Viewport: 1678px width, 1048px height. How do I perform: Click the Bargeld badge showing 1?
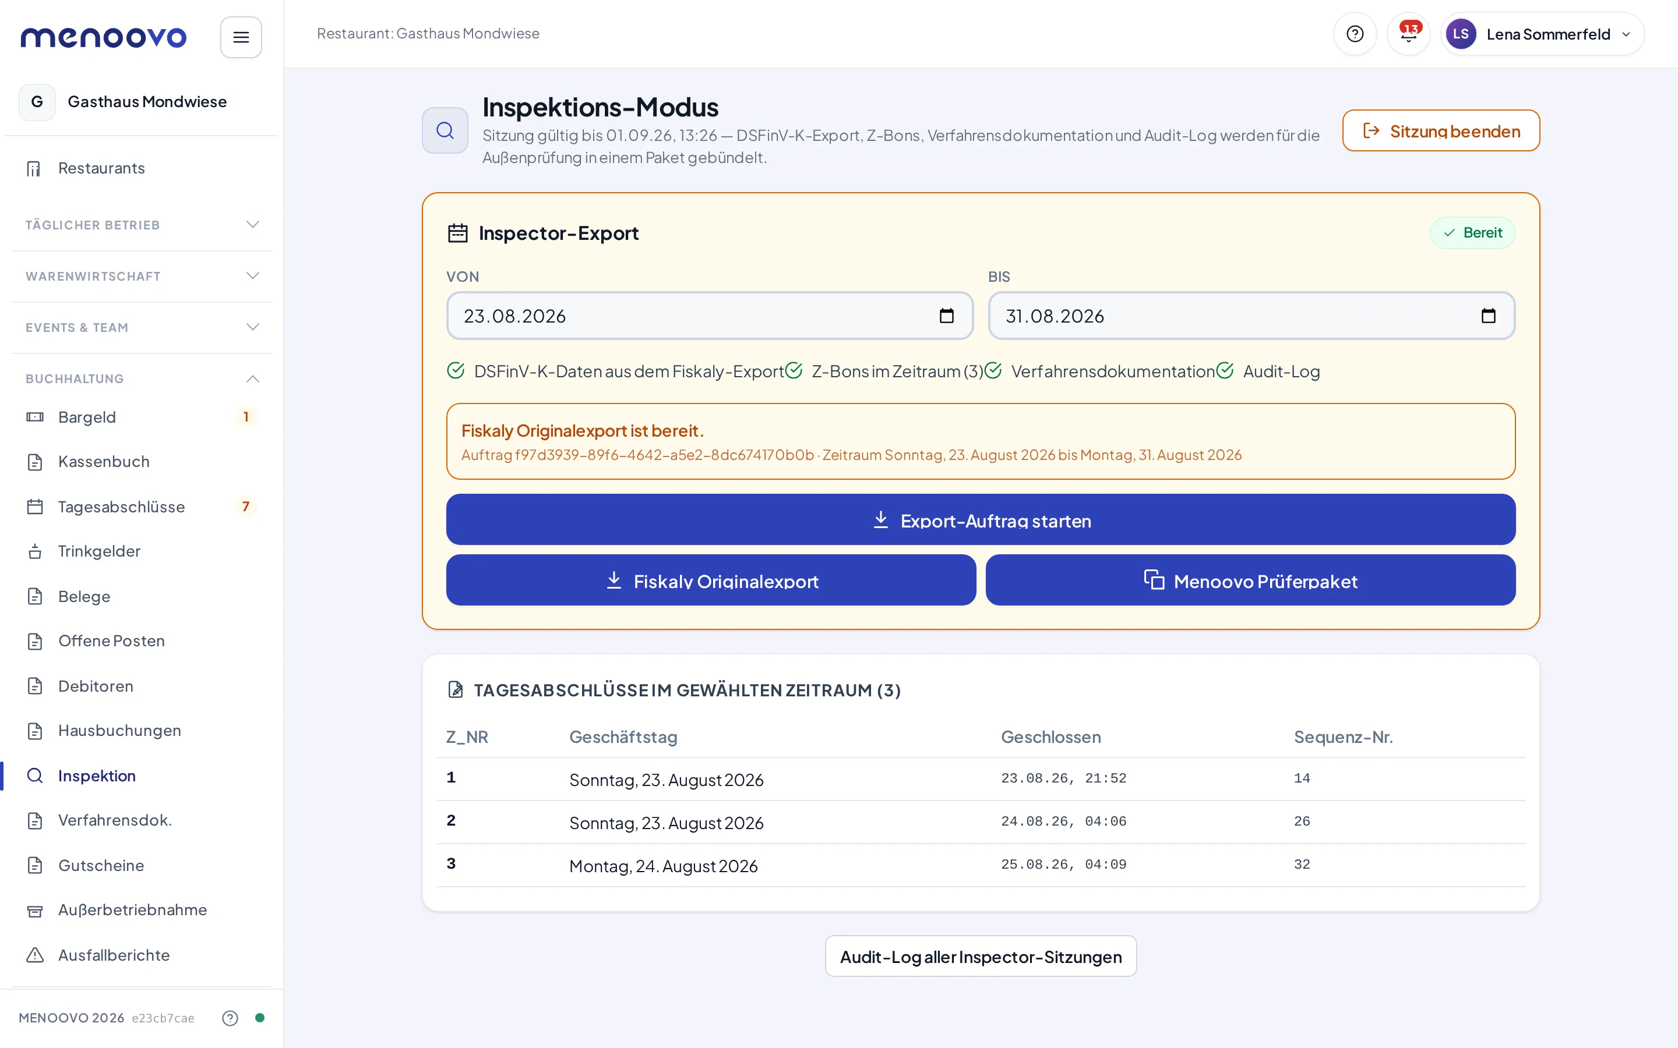pos(245,416)
